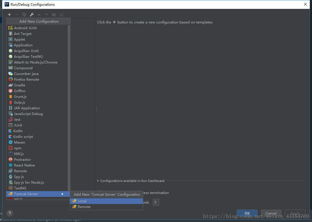Image resolution: width=312 pixels, height=222 pixels.
Task: Click the minus Remove Configuration icon
Action: tap(17, 15)
